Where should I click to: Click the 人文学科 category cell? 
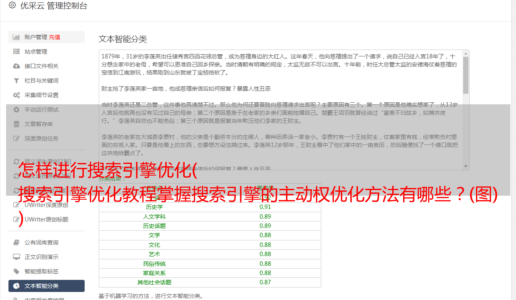(x=154, y=217)
